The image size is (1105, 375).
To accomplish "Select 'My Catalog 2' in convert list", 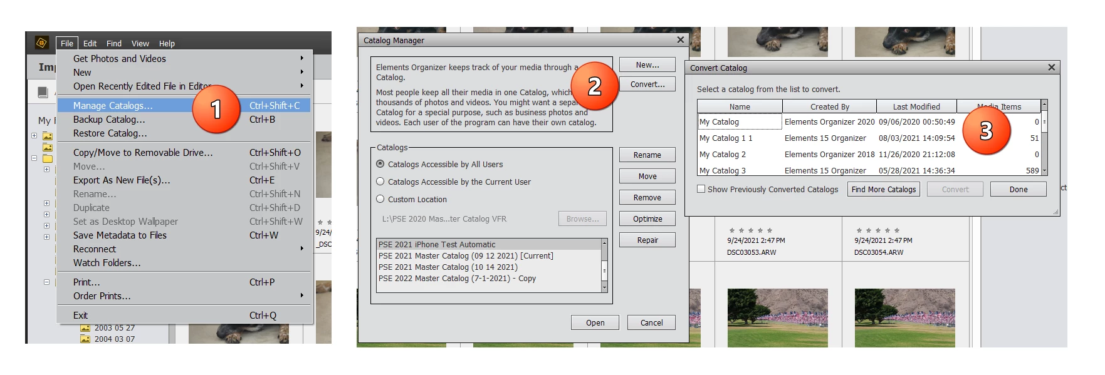I will coord(869,154).
